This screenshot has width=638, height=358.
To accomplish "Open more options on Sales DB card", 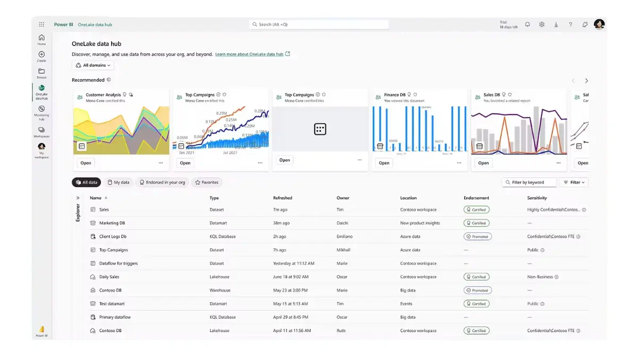I will pyautogui.click(x=558, y=163).
